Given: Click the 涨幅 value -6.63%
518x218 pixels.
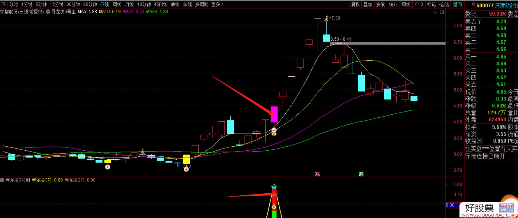Looking at the screenshot, I should click(x=498, y=106).
